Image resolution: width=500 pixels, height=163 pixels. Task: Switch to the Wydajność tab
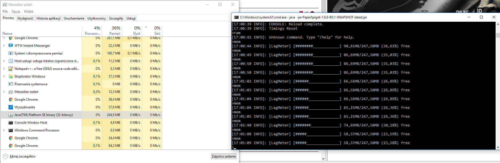(x=25, y=18)
